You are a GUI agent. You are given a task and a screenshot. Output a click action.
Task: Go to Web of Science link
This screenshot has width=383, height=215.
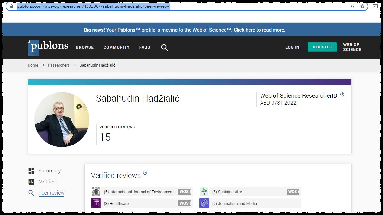(352, 47)
